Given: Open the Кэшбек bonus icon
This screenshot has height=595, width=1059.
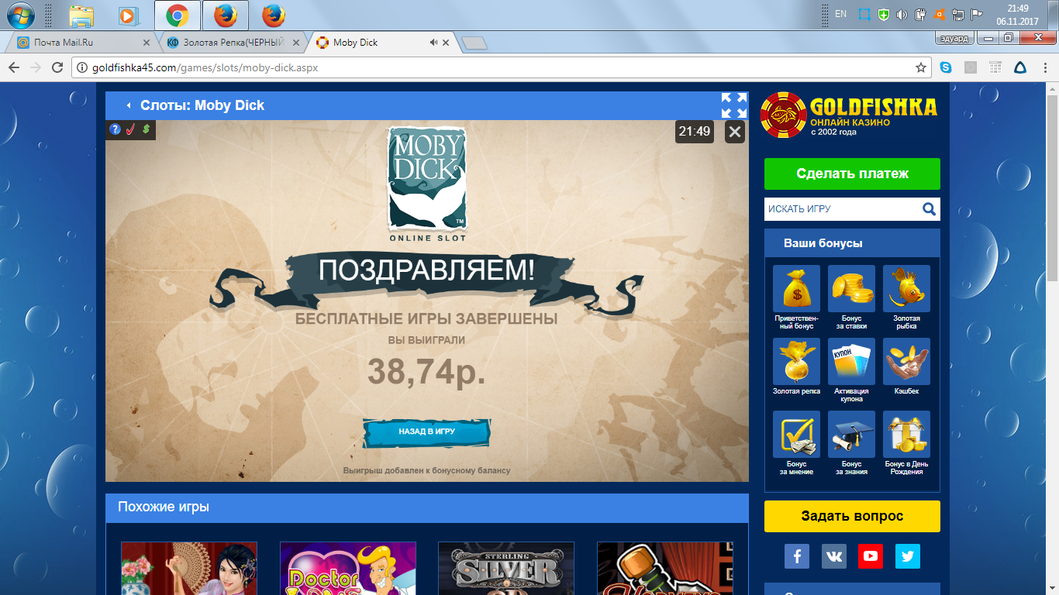Looking at the screenshot, I should (906, 362).
